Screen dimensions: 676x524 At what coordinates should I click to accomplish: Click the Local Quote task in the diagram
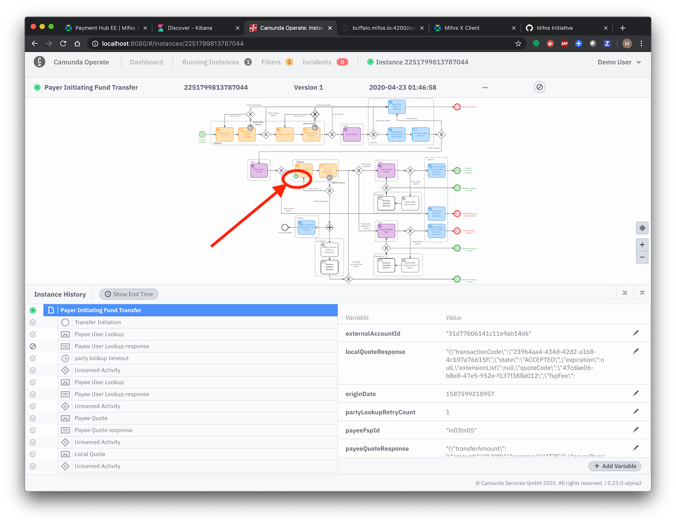[x=352, y=134]
